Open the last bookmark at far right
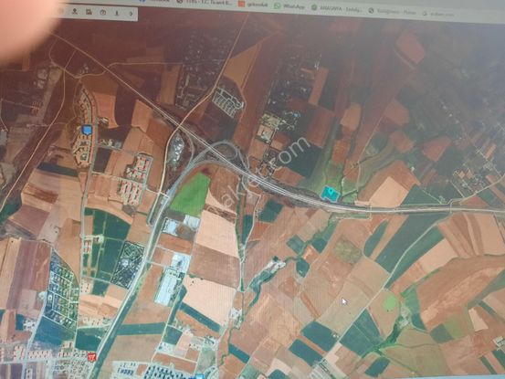 click(x=438, y=14)
